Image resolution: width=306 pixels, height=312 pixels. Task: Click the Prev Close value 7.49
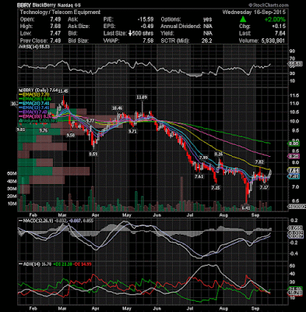tap(55, 41)
